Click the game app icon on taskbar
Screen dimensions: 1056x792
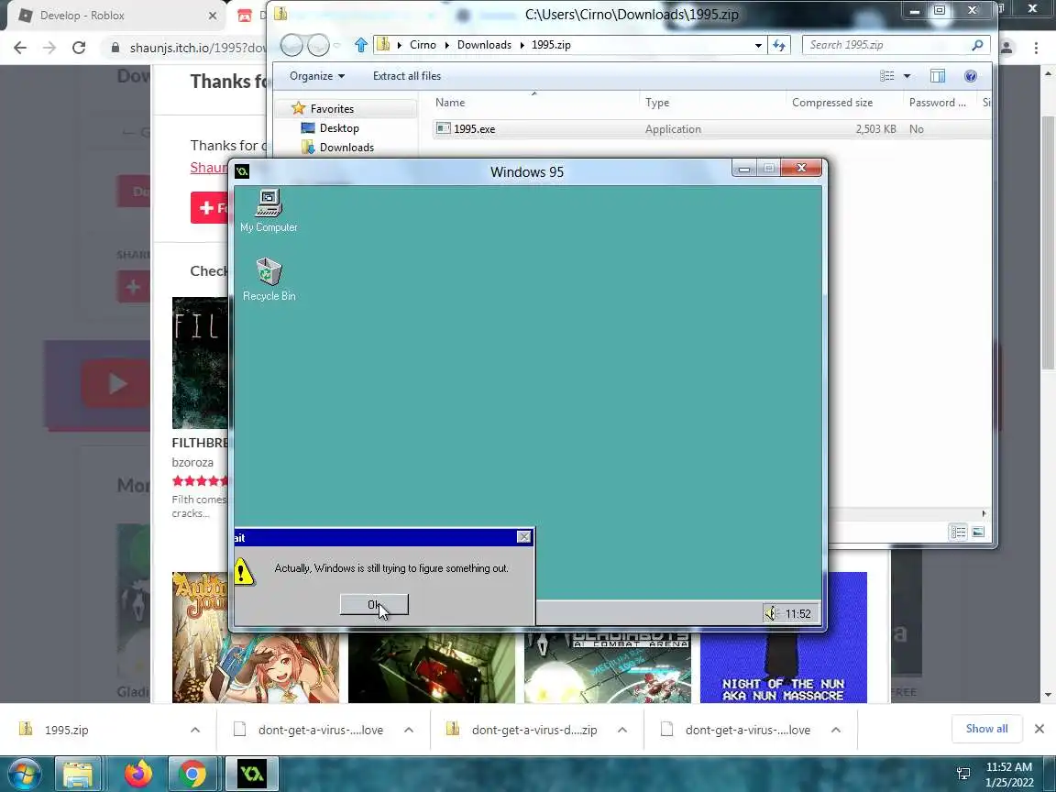coord(251,774)
